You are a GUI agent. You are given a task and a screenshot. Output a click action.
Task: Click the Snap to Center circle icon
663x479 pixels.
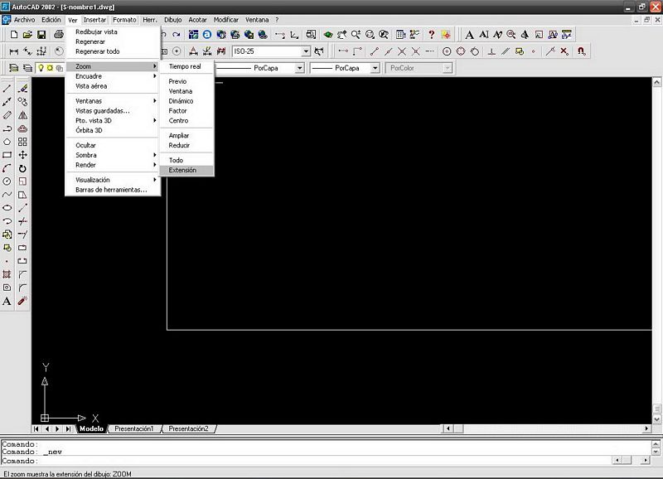447,51
